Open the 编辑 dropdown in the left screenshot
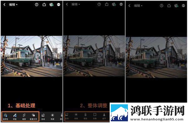This screenshot has height=123, width=188. (x=13, y=5)
